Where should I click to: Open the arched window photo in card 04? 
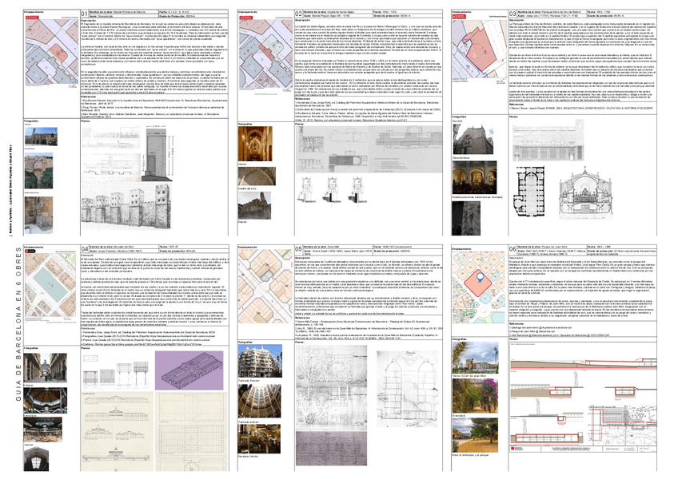(x=37, y=459)
